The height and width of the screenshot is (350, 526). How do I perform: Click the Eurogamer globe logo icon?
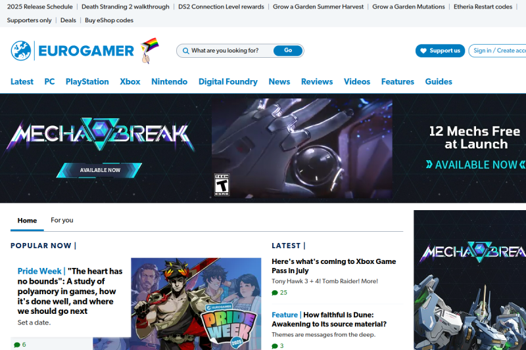21,51
